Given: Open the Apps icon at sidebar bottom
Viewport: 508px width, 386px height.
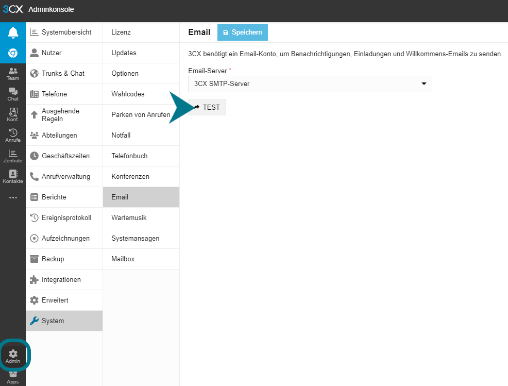Looking at the screenshot, I should (13, 379).
